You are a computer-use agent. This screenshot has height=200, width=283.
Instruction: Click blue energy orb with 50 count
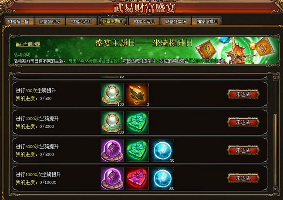(163, 150)
